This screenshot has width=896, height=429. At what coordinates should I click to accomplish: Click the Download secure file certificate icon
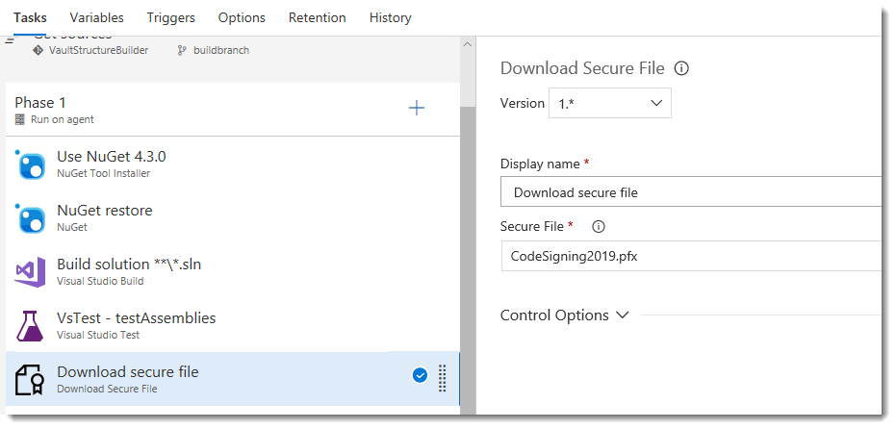coord(30,380)
